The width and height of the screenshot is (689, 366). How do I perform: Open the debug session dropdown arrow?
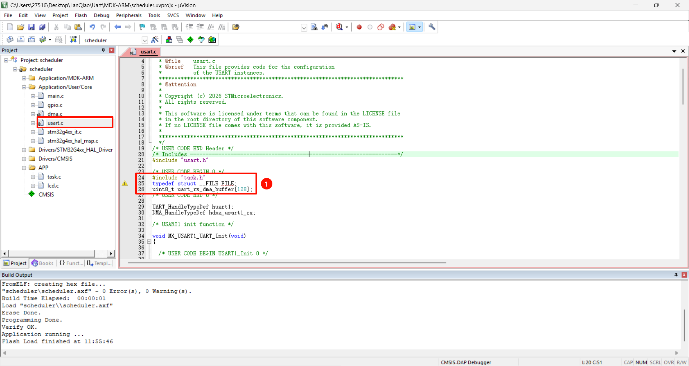pyautogui.click(x=347, y=27)
